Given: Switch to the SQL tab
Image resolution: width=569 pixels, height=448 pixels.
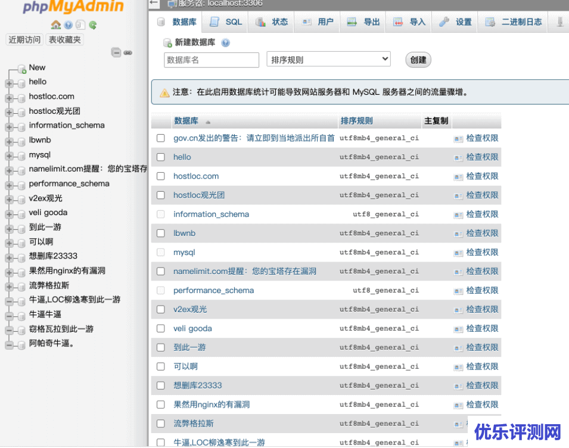Looking at the screenshot, I should [x=225, y=22].
